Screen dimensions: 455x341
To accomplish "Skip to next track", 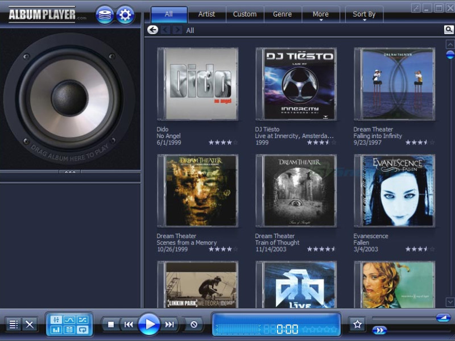I will pos(169,324).
